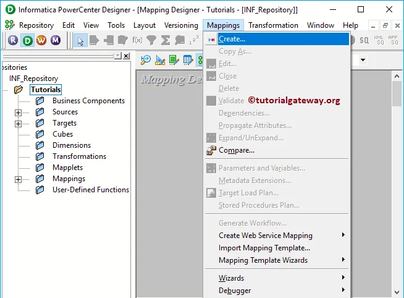Viewport: 404px width, 298px height.
Task: Open the Tools menu
Action: 116,25
